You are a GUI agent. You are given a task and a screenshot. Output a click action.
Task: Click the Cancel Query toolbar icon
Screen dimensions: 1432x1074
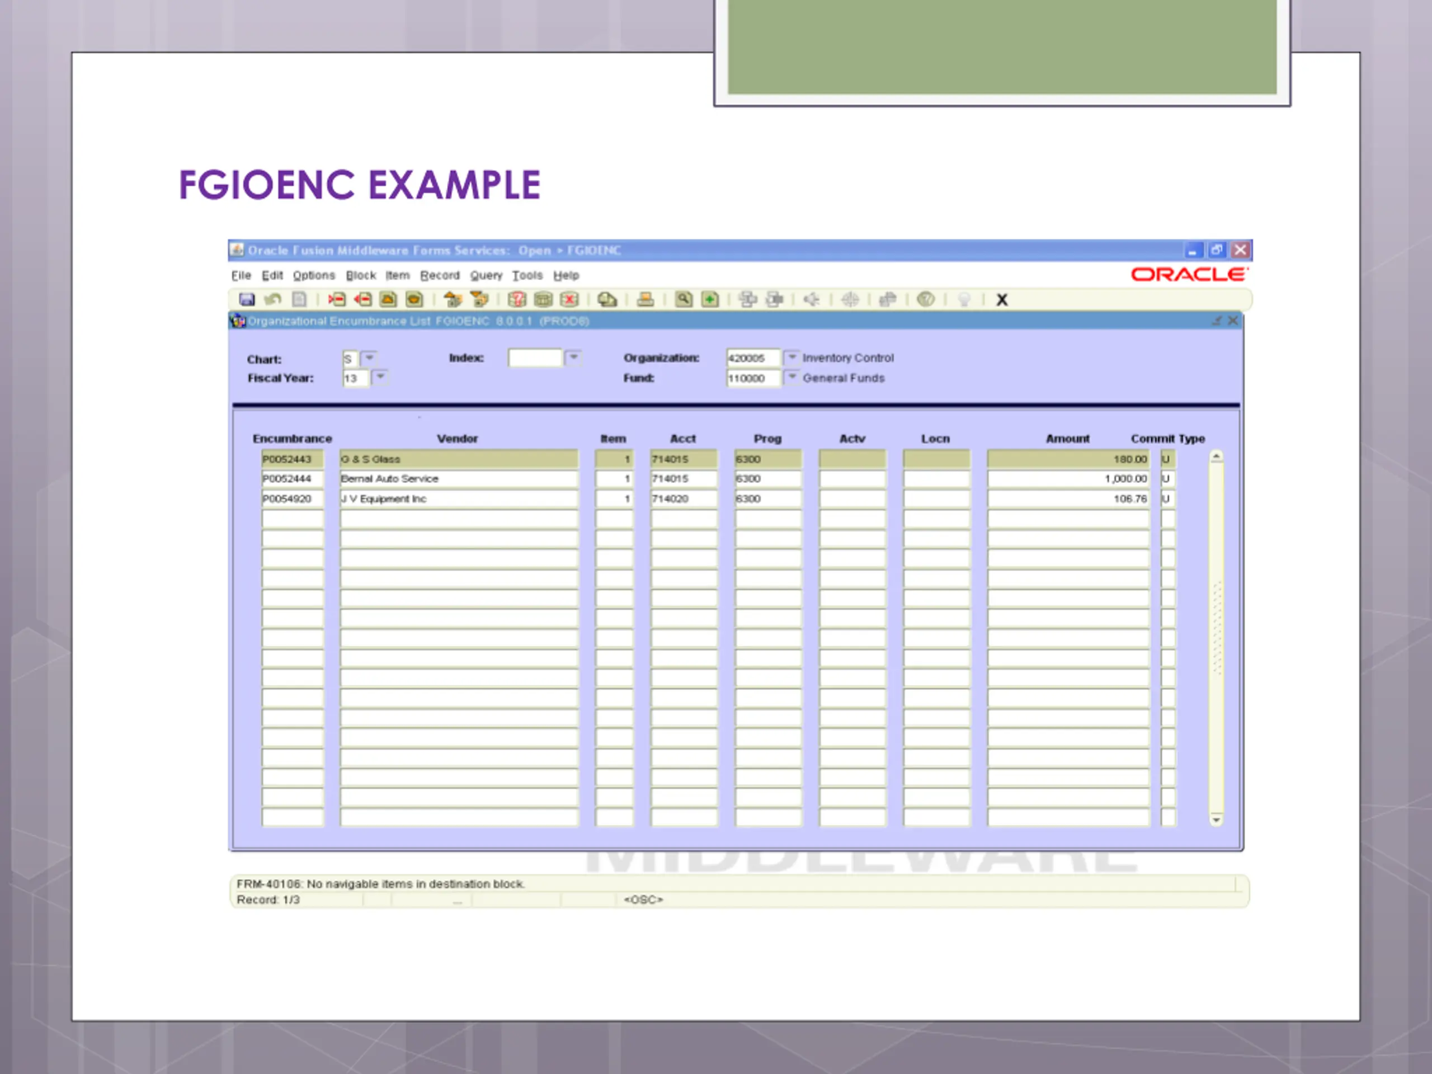[x=569, y=299]
